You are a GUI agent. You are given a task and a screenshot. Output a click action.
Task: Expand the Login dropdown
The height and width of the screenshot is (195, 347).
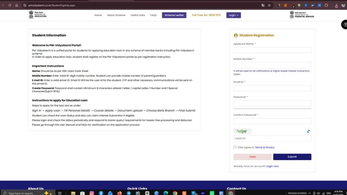[x=233, y=15]
